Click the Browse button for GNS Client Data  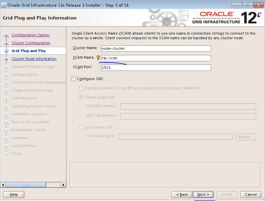(246, 137)
